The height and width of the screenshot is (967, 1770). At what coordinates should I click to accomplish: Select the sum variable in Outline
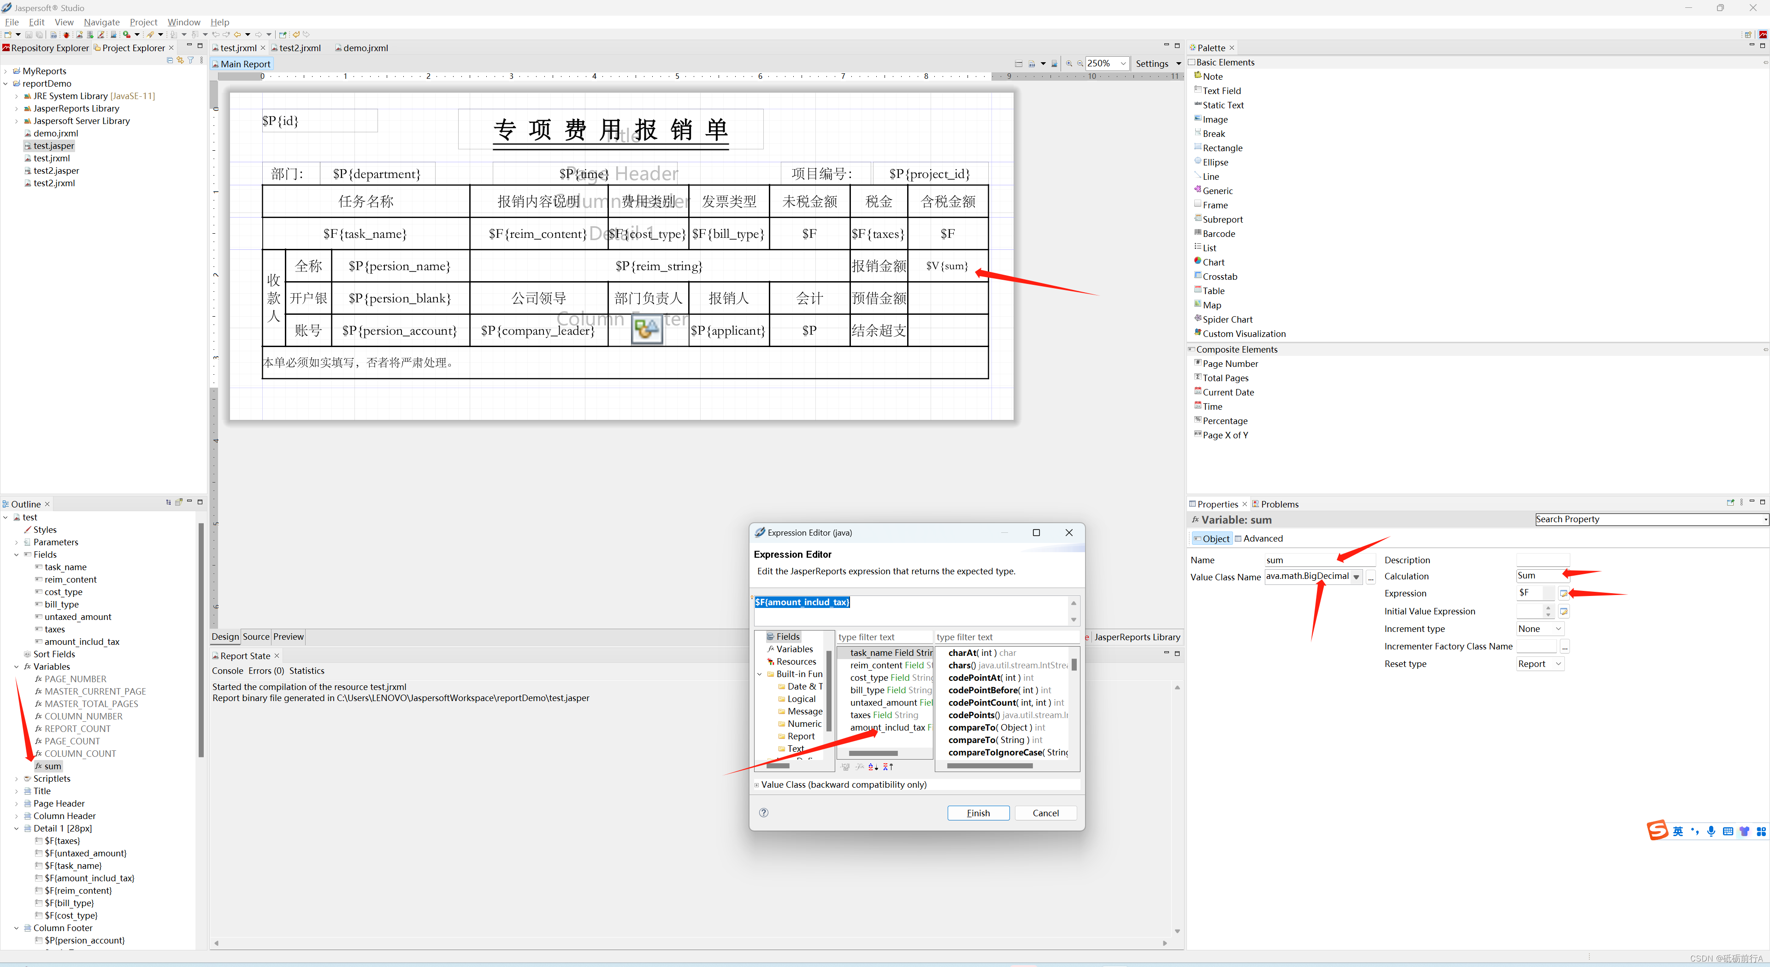[53, 766]
